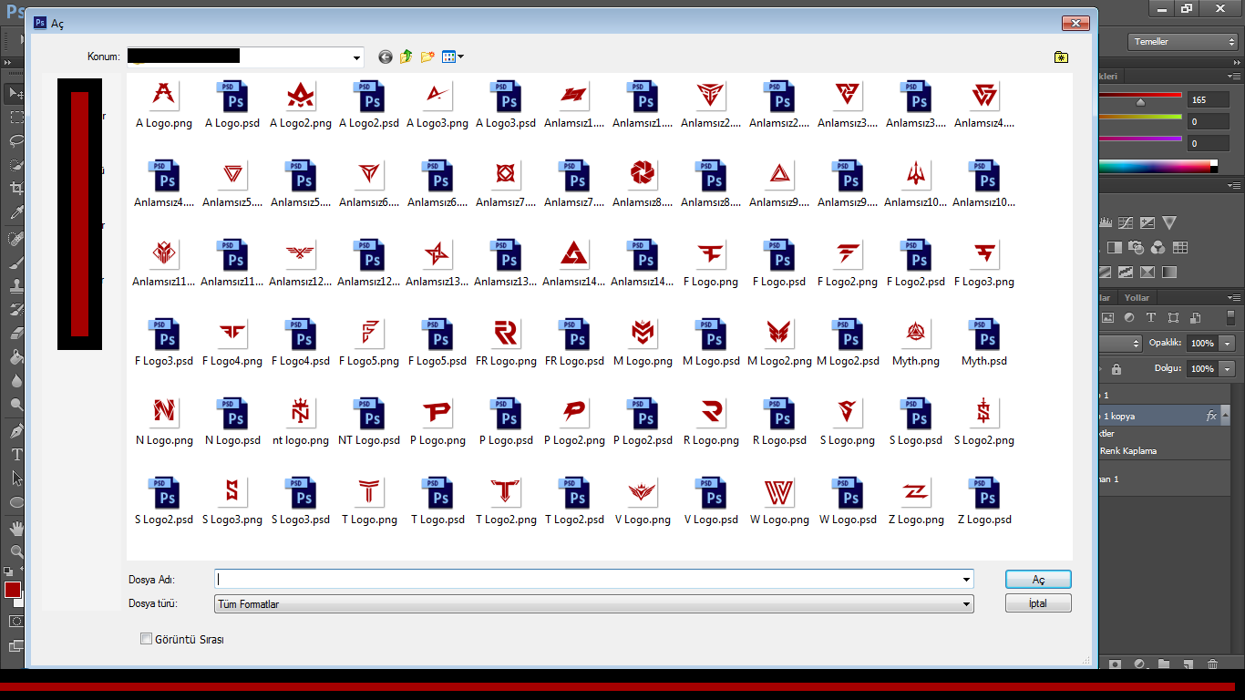
Task: Select the Rectangular Marquee tool
Action: (15, 117)
